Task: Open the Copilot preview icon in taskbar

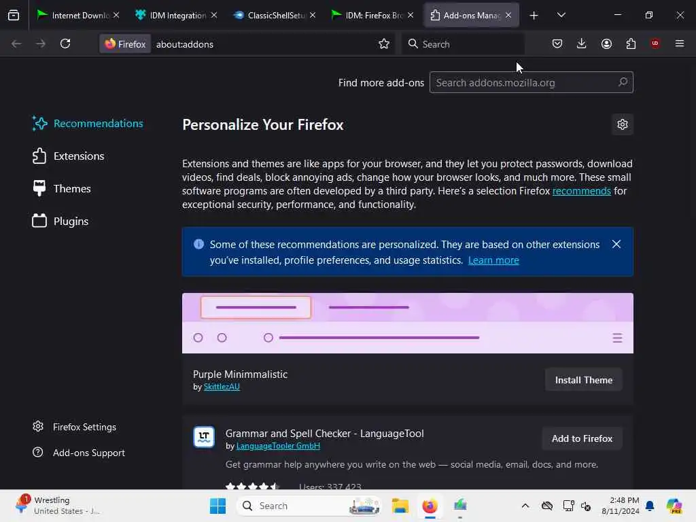Action: point(674,506)
